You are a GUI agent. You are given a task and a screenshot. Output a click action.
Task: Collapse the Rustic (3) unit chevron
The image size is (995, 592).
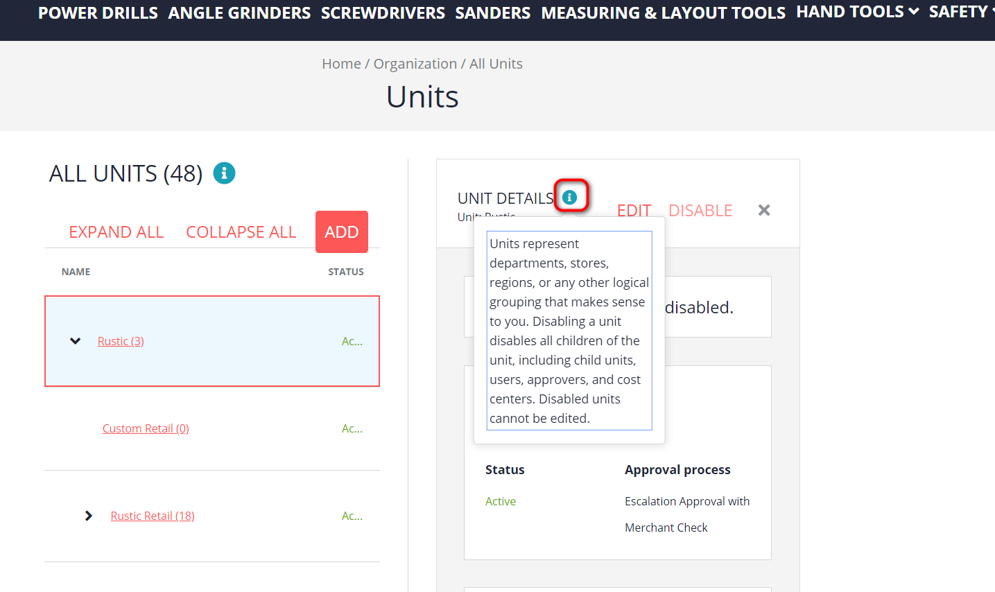coord(76,341)
